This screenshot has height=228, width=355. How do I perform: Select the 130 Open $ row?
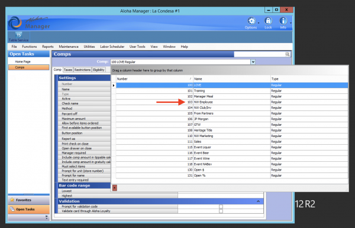[232, 170]
